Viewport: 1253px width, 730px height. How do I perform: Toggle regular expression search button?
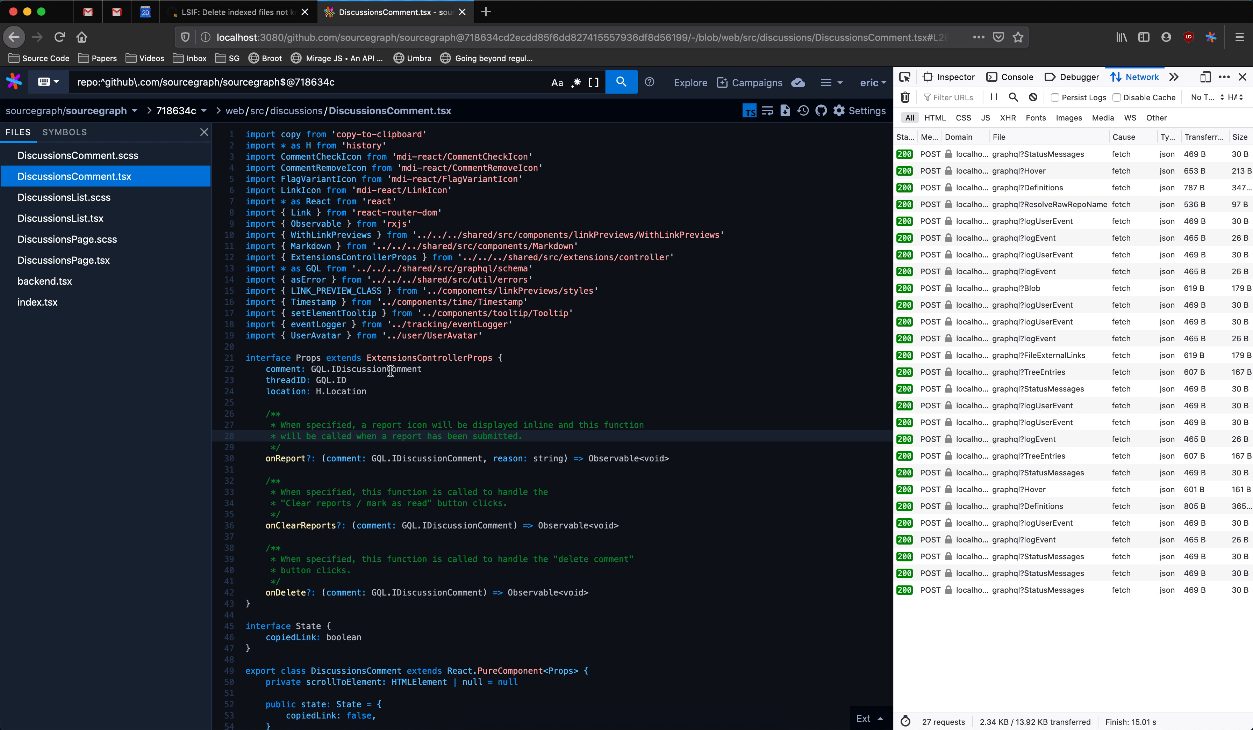[576, 82]
